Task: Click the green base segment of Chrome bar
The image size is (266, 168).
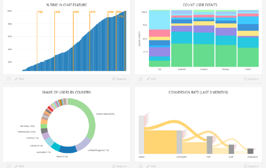Action: click(x=204, y=55)
